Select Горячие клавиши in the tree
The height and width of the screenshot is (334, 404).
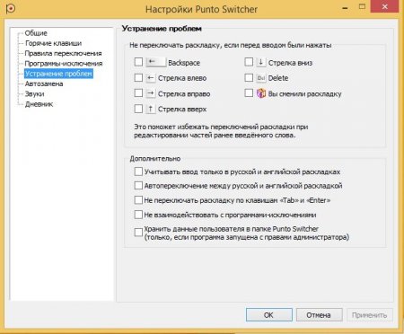53,43
